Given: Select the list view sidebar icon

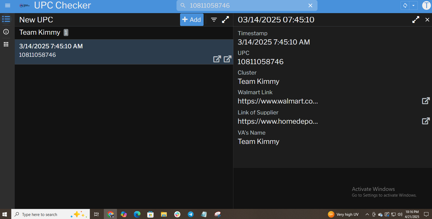Looking at the screenshot, I should (x=6, y=19).
